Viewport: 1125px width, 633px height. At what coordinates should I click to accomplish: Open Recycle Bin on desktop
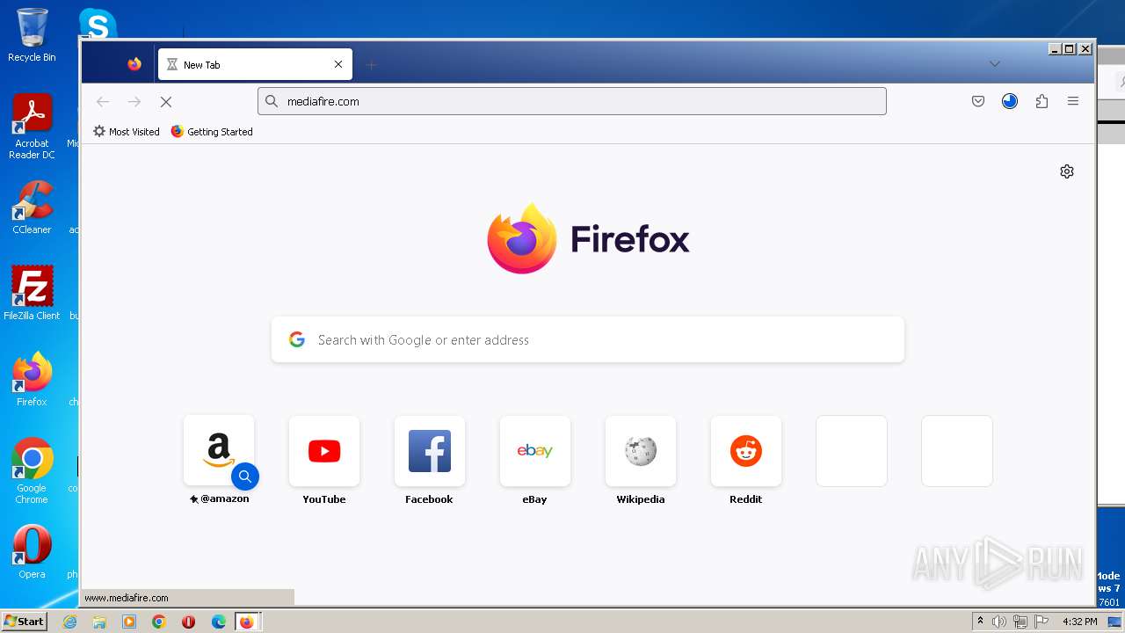32,34
